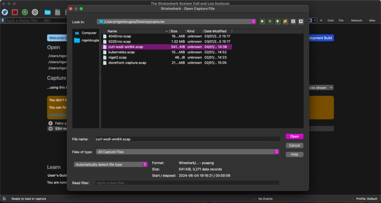Click the red stop capture icon

[x=15, y=12]
